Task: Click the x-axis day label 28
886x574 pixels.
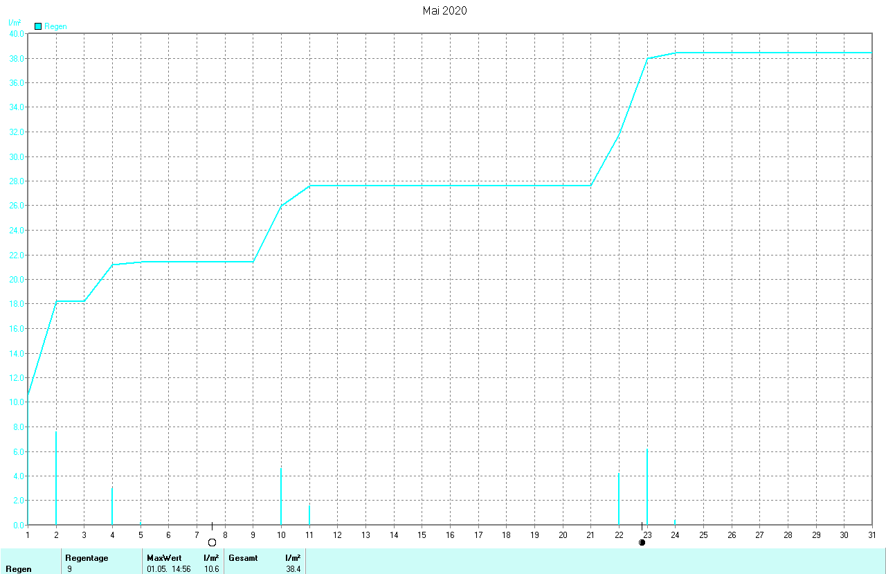Action: [x=788, y=535]
